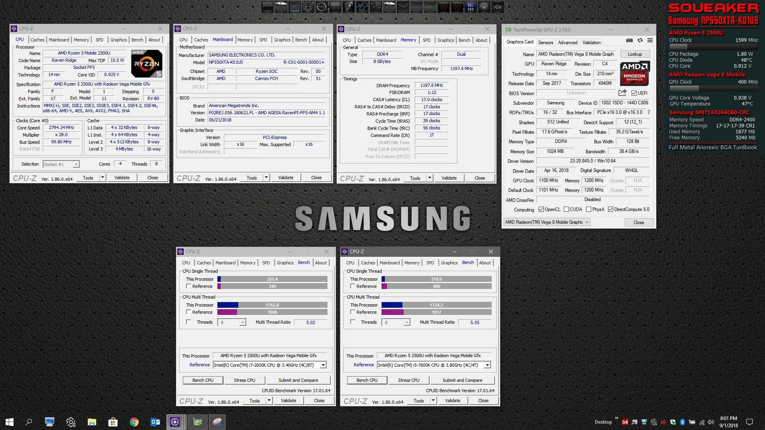Click the Lookup button

(x=635, y=54)
